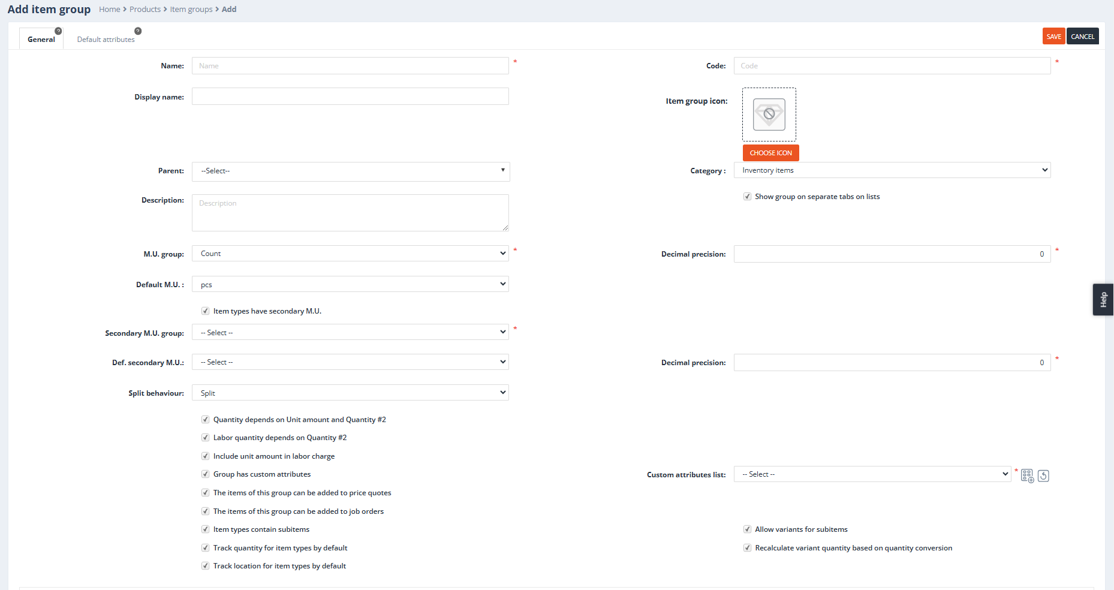This screenshot has width=1114, height=590.
Task: Disable Track location for item types by default
Action: 206,566
